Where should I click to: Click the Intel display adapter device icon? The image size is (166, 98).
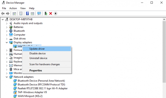click(x=15, y=46)
